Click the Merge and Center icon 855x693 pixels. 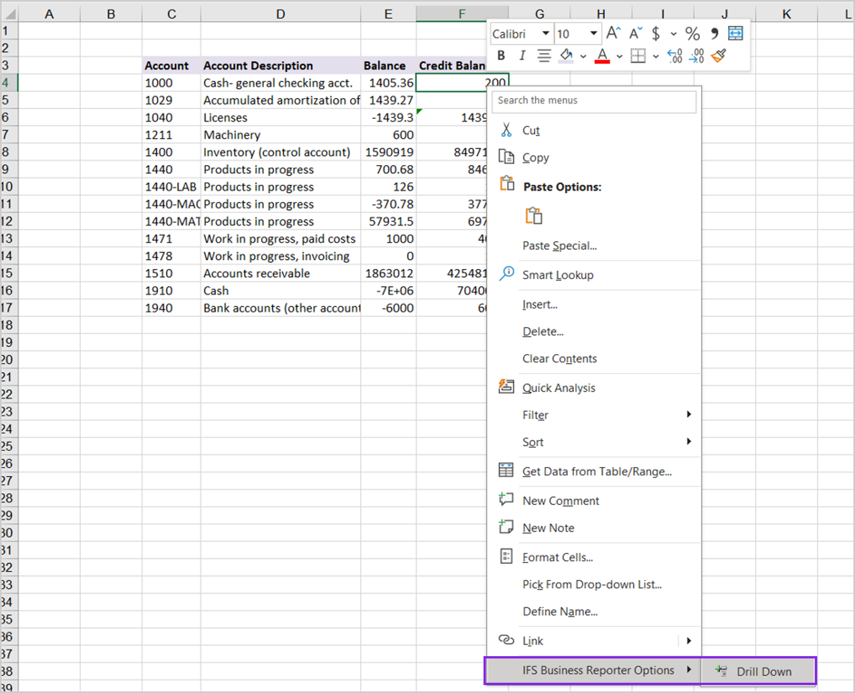[x=735, y=34]
